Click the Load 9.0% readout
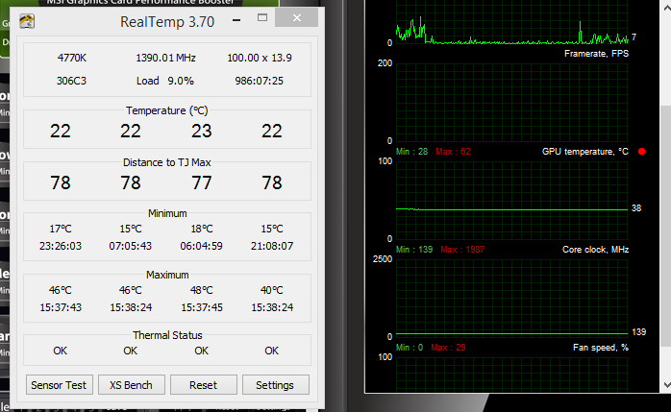 coord(165,81)
